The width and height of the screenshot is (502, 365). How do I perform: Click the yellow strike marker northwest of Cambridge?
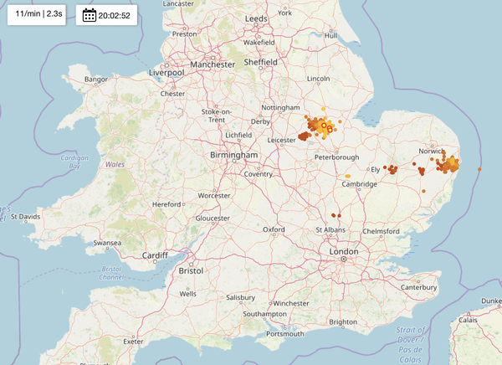coord(347,176)
